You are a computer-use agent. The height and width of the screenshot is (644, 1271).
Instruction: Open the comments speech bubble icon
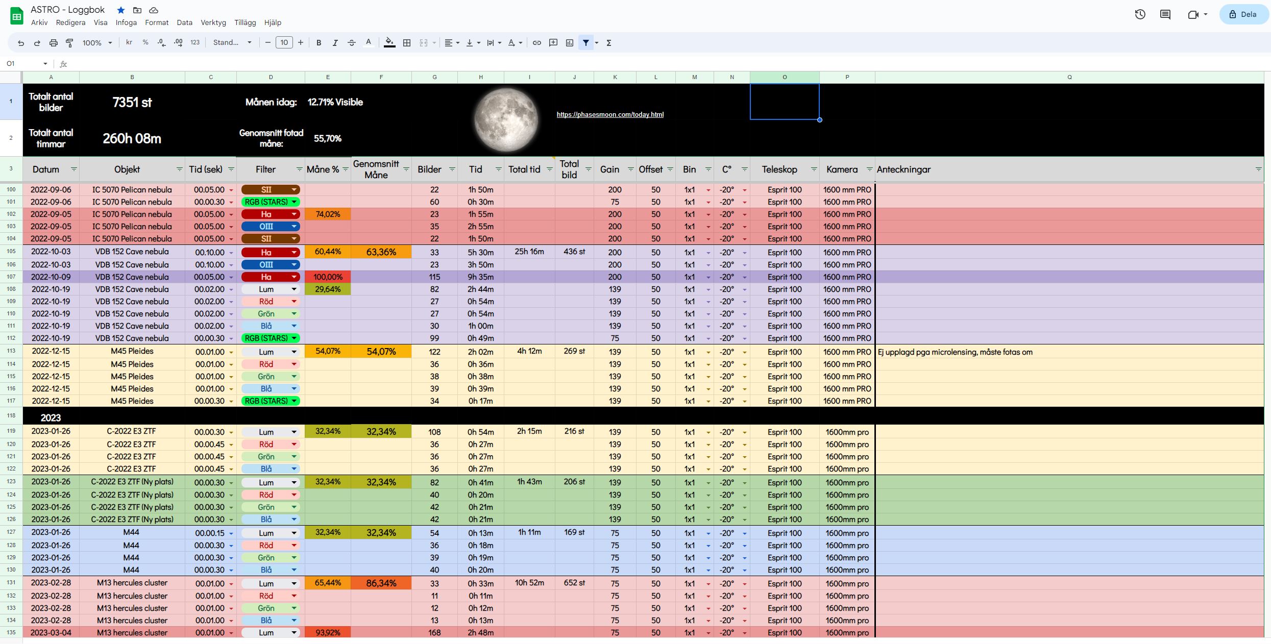[1165, 14]
